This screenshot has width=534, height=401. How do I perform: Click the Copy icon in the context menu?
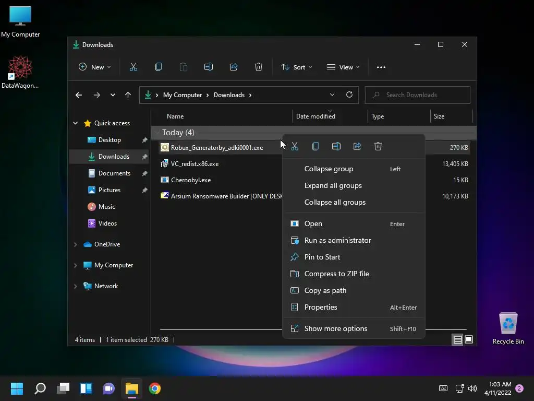pyautogui.click(x=315, y=146)
